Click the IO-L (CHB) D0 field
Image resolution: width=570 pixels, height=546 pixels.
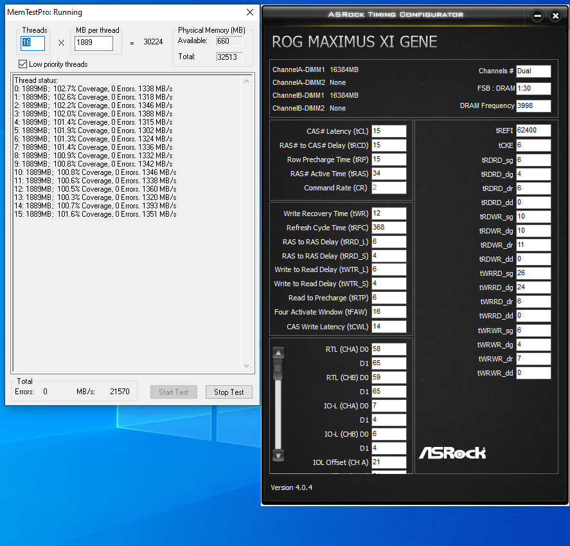click(x=389, y=434)
